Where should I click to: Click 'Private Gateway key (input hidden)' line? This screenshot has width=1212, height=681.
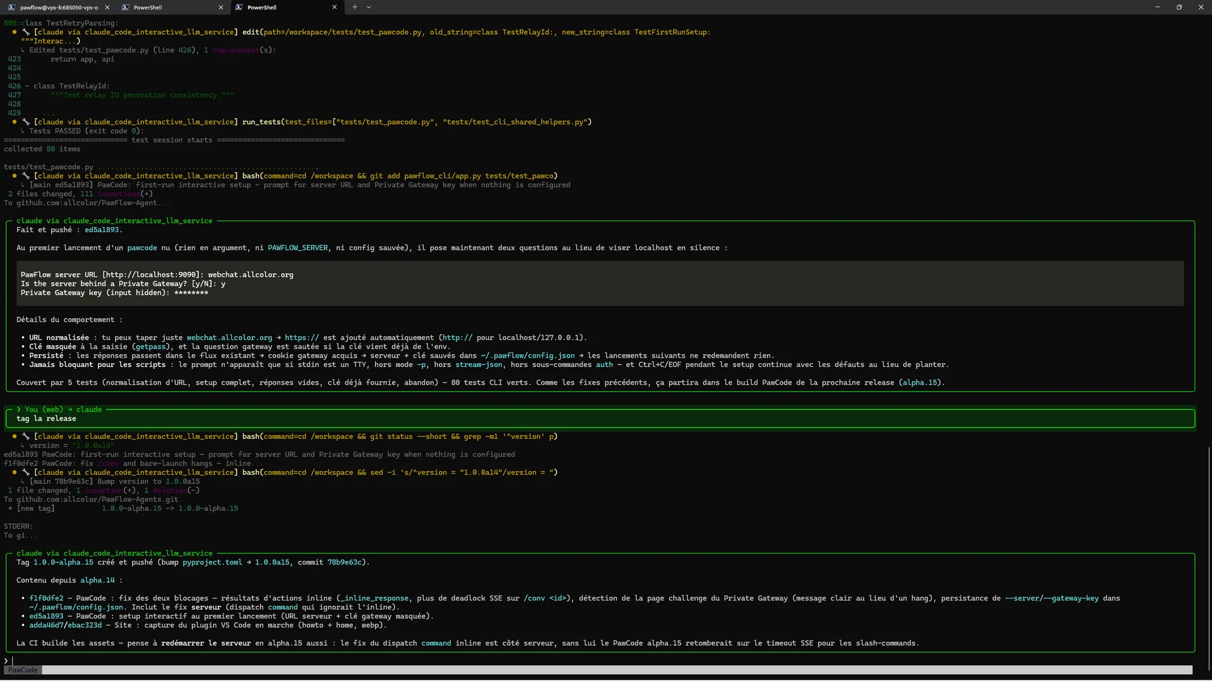114,293
